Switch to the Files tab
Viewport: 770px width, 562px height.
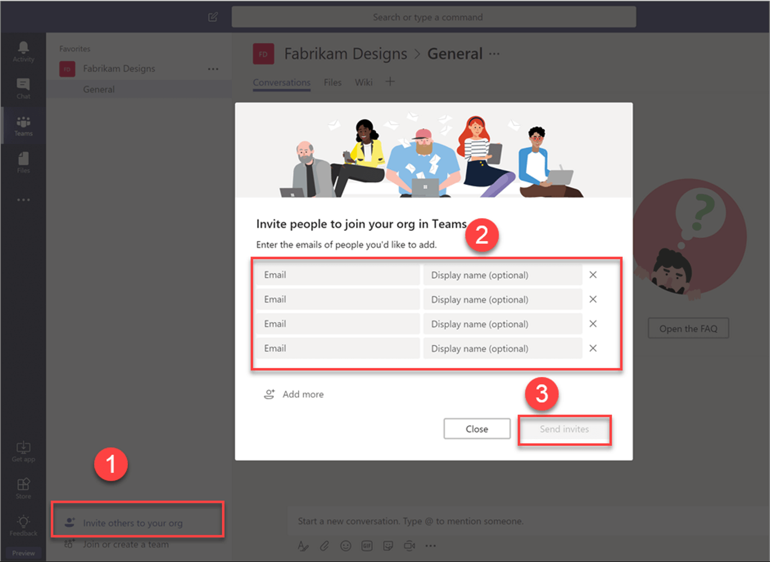pyautogui.click(x=332, y=82)
